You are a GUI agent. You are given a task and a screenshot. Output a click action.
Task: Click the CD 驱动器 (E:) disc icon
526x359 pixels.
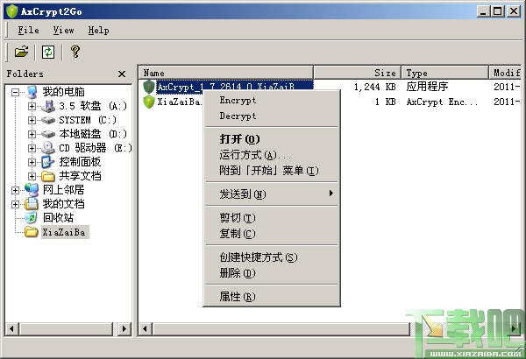coord(48,148)
